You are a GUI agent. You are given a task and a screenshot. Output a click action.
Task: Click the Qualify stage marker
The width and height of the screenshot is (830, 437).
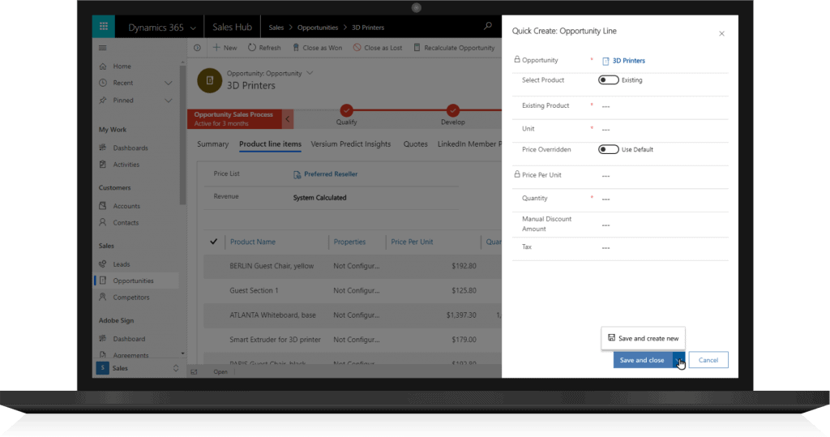[346, 110]
